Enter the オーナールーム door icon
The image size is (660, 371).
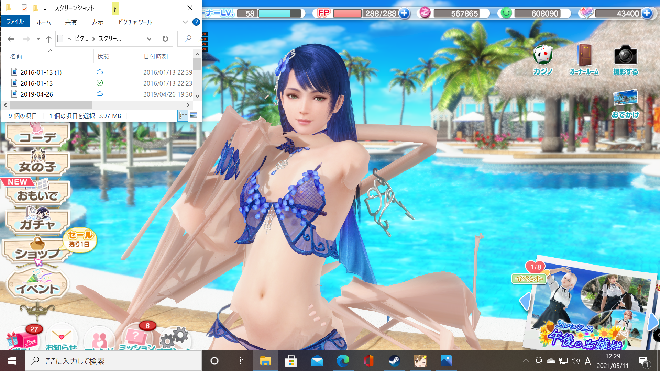point(584,60)
